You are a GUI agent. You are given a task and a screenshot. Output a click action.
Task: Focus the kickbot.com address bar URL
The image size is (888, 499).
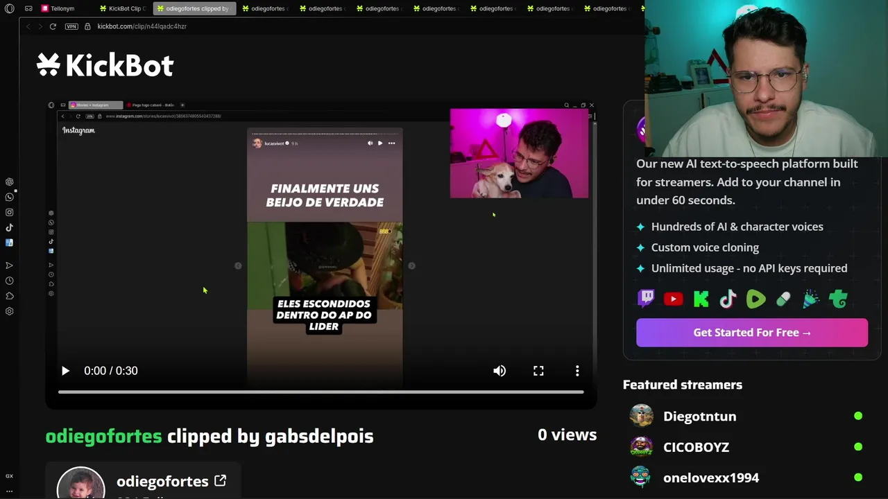point(142,26)
